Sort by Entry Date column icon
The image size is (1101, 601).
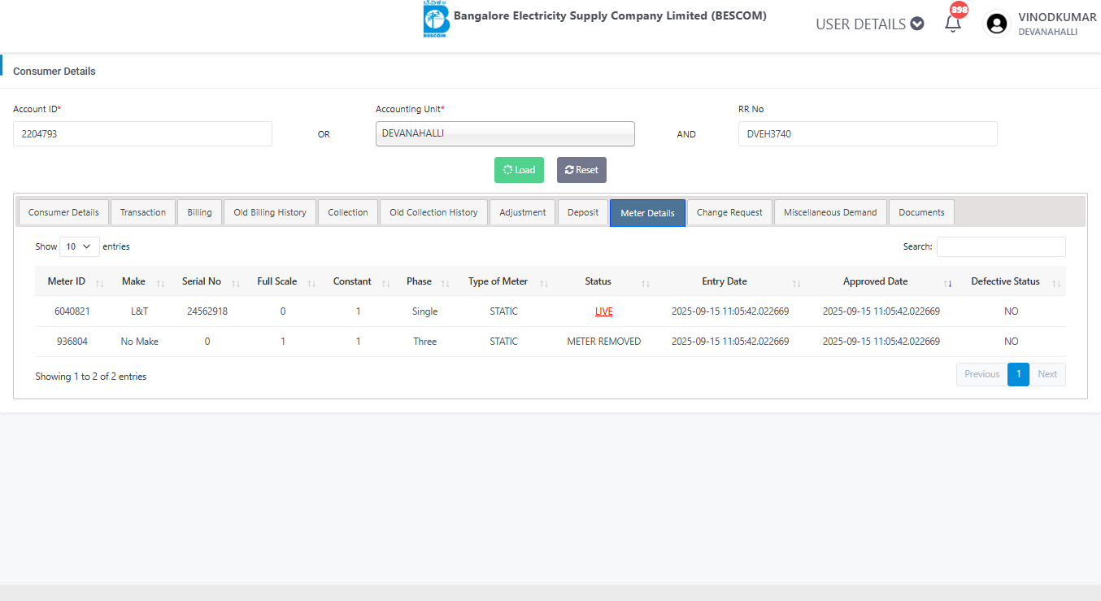(x=797, y=283)
